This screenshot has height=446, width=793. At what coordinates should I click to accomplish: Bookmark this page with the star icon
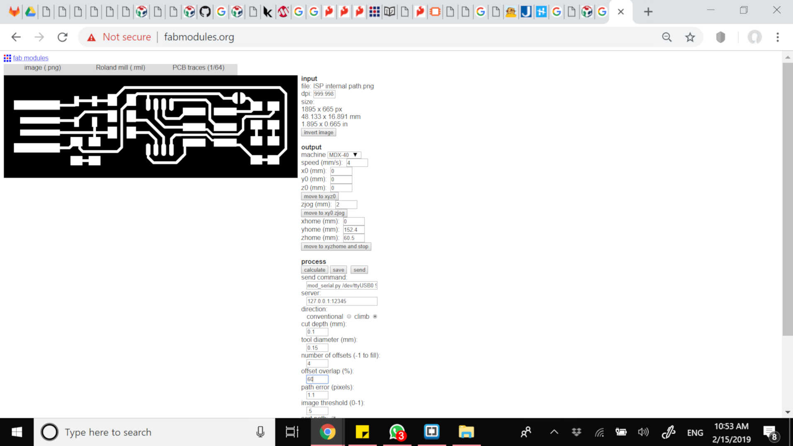tap(690, 37)
